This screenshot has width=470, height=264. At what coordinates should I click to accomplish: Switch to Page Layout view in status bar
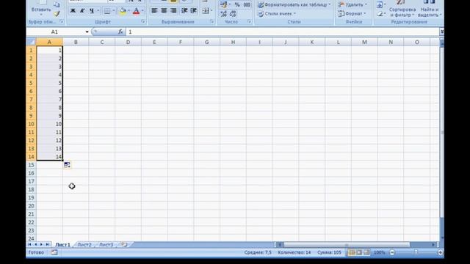[359, 252]
